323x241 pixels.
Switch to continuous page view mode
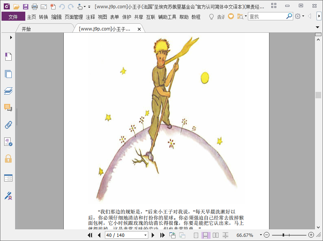coord(206,235)
